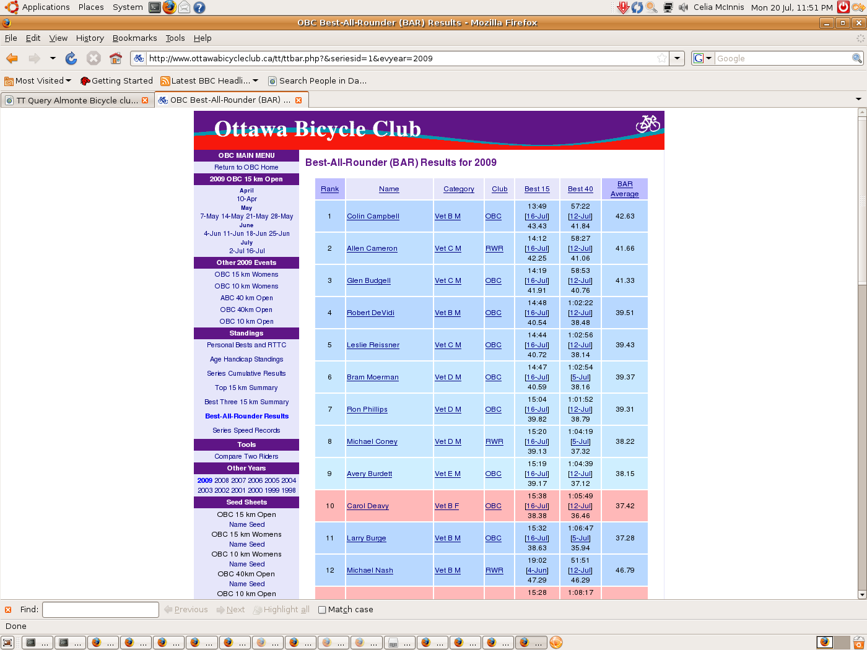Image resolution: width=867 pixels, height=650 pixels.
Task: Bookmark this page with the star icon
Action: click(662, 58)
